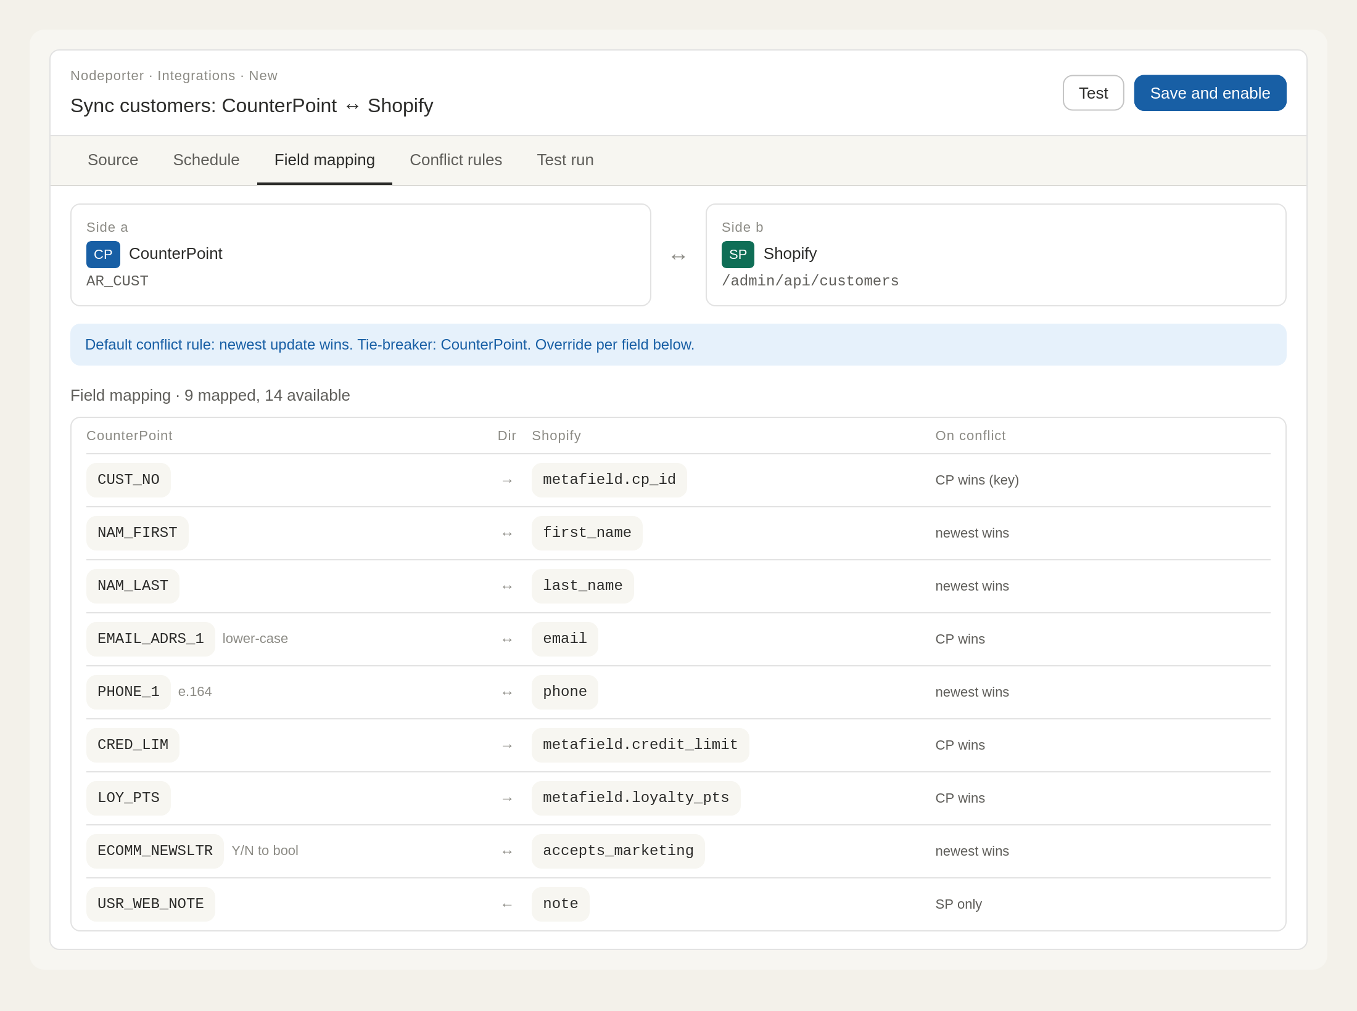This screenshot has height=1011, width=1357.
Task: Select the USR_WEB_NOTE field chip
Action: tap(151, 904)
